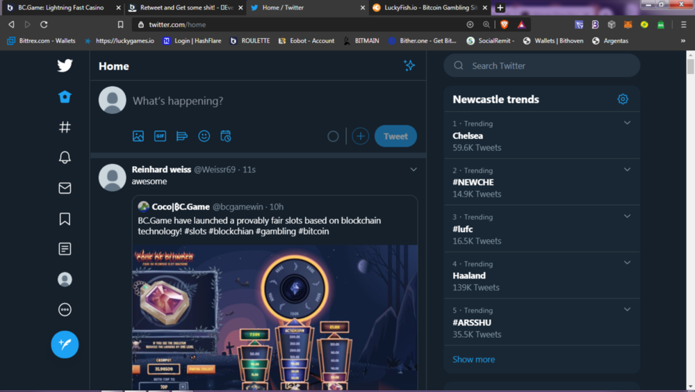Expand options for Haaland trend
This screenshot has width=695, height=392.
tap(627, 263)
